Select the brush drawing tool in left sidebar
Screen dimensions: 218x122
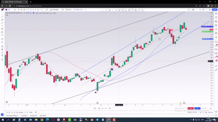(2, 23)
